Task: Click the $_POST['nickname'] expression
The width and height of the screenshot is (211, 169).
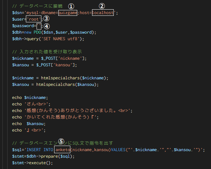Action: (x=63, y=58)
